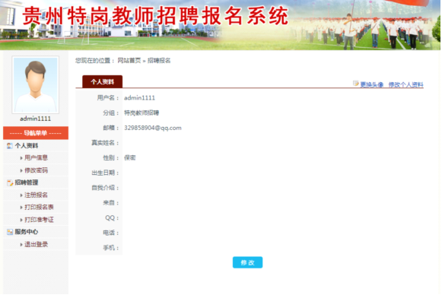Click the gender value 保密
Screen dimensions: 442x295
[129, 158]
